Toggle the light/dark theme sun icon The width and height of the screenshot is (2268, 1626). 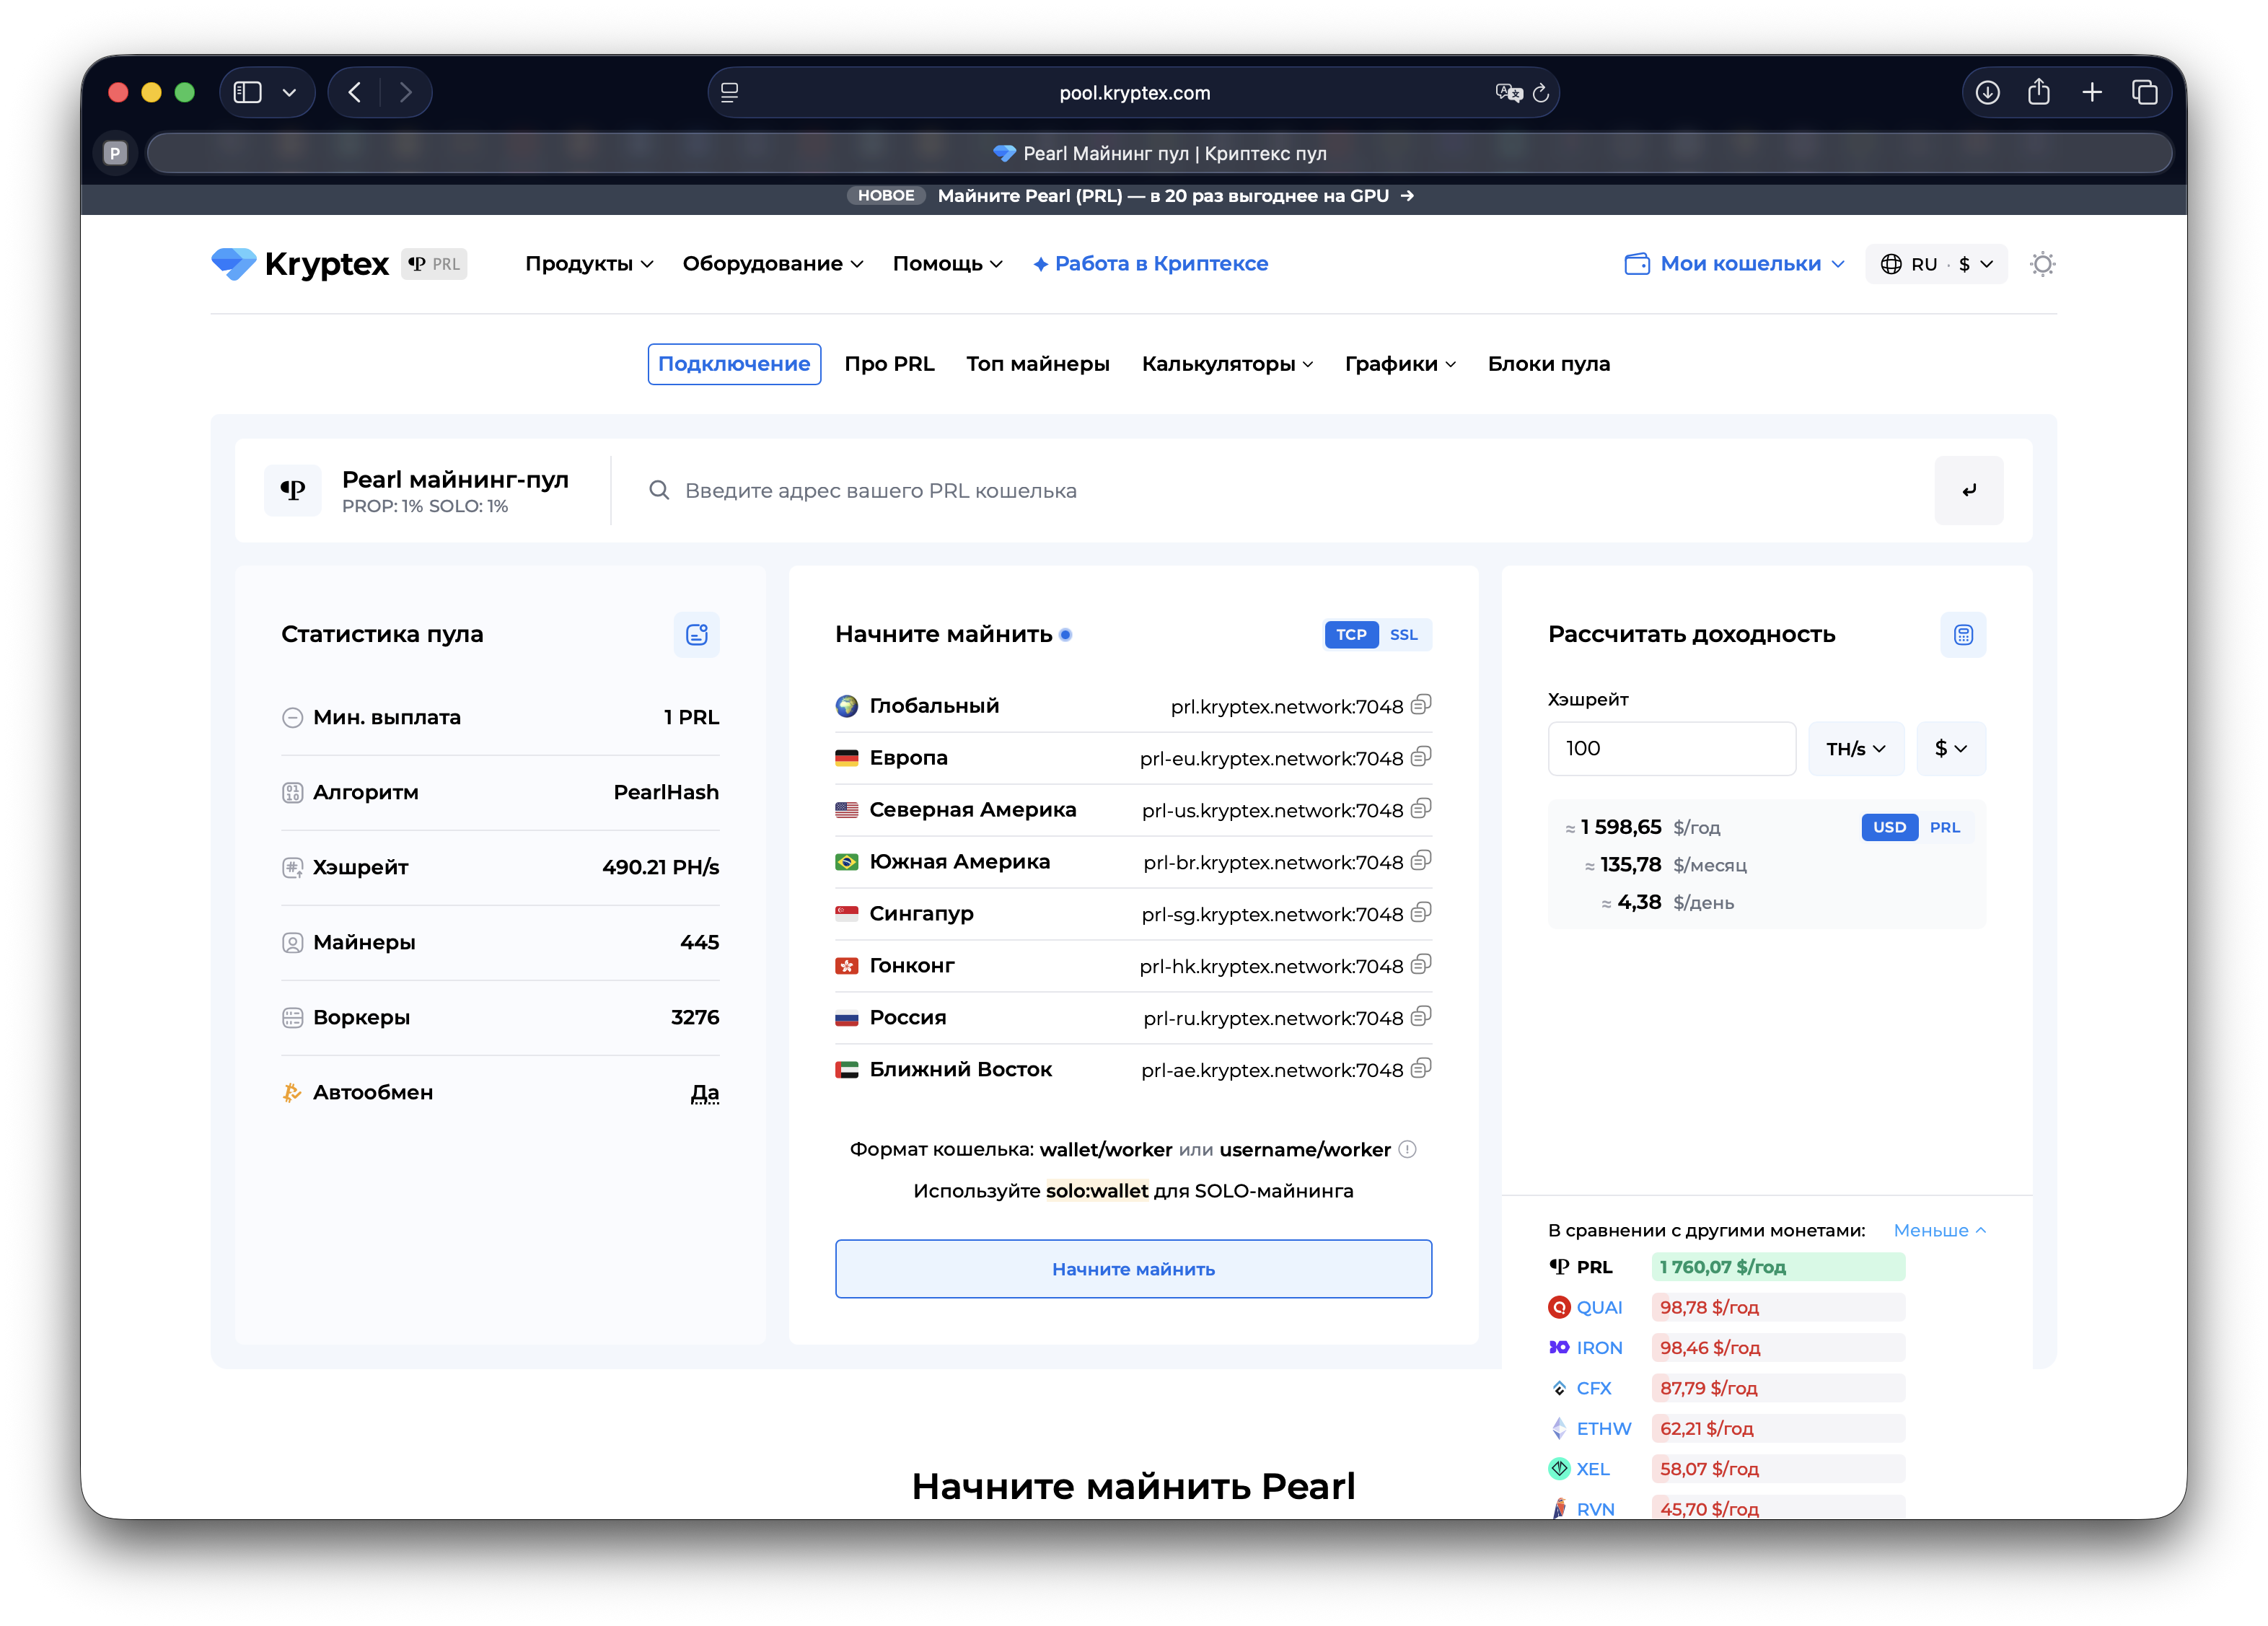(2042, 264)
